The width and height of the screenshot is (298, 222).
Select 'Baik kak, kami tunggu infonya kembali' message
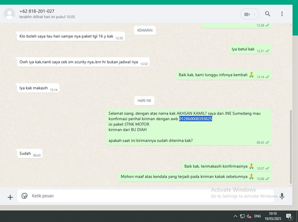(x=223, y=75)
